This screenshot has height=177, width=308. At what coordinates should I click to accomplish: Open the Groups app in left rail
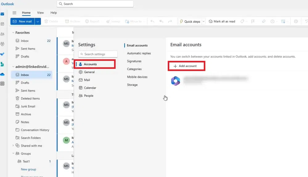point(2,44)
